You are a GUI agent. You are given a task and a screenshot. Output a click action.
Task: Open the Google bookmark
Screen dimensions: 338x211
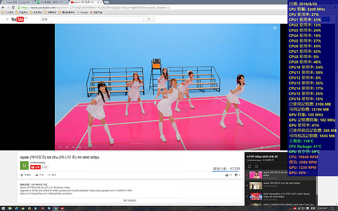pyautogui.click(x=82, y=12)
